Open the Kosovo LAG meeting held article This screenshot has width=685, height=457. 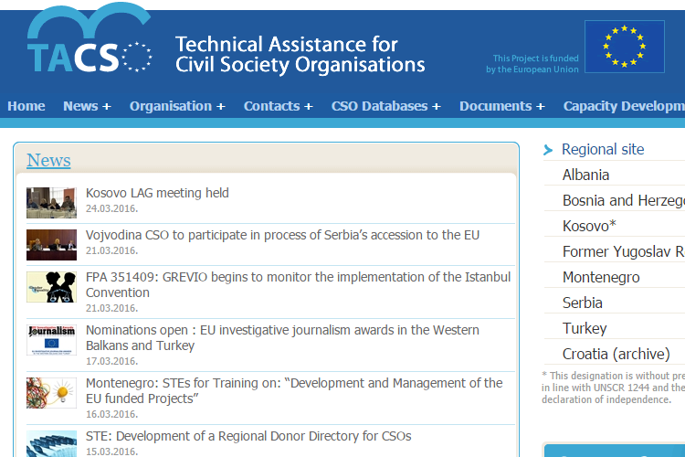tap(157, 193)
